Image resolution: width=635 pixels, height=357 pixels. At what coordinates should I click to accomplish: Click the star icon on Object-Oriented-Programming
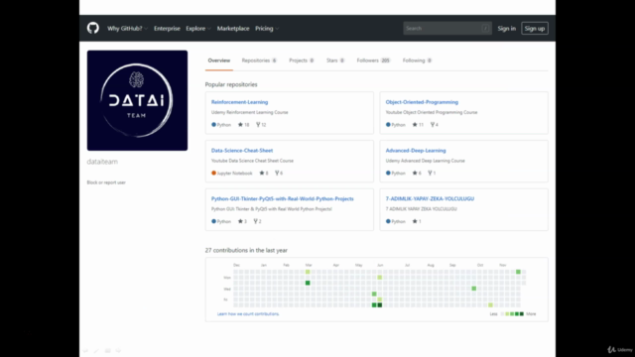click(415, 125)
